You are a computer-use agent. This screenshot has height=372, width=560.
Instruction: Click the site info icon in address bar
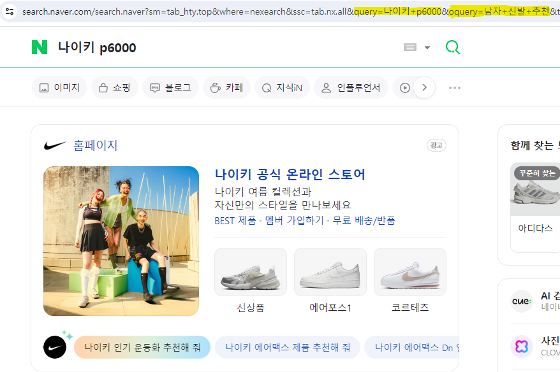[x=10, y=11]
